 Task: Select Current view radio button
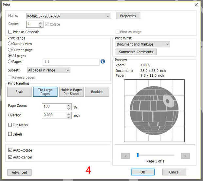point(10,43)
